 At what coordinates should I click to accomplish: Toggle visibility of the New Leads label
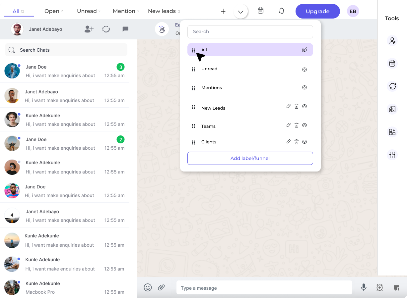[x=305, y=106]
